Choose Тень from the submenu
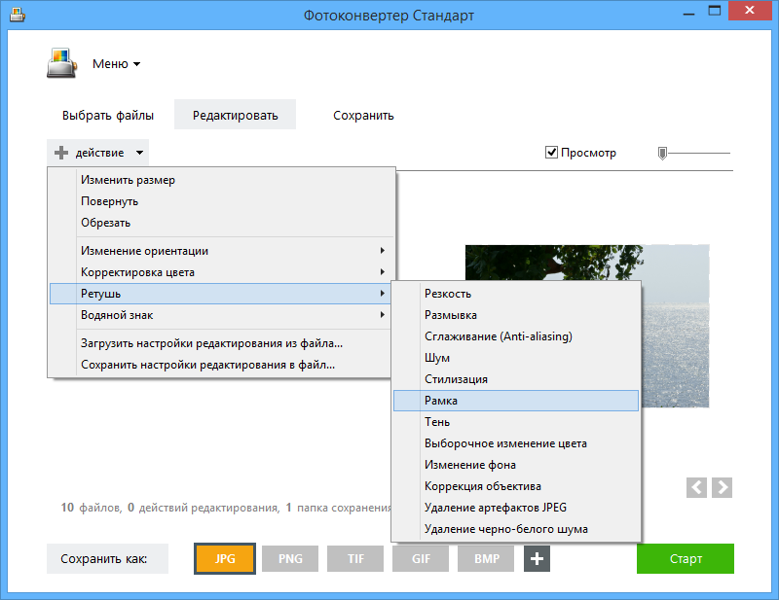The height and width of the screenshot is (600, 779). click(x=516, y=422)
